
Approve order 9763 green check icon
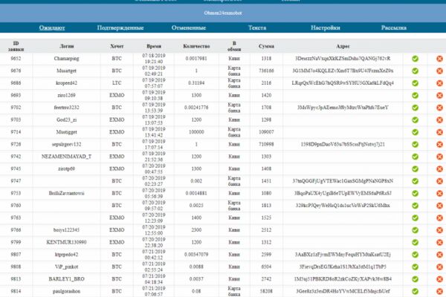click(416, 218)
